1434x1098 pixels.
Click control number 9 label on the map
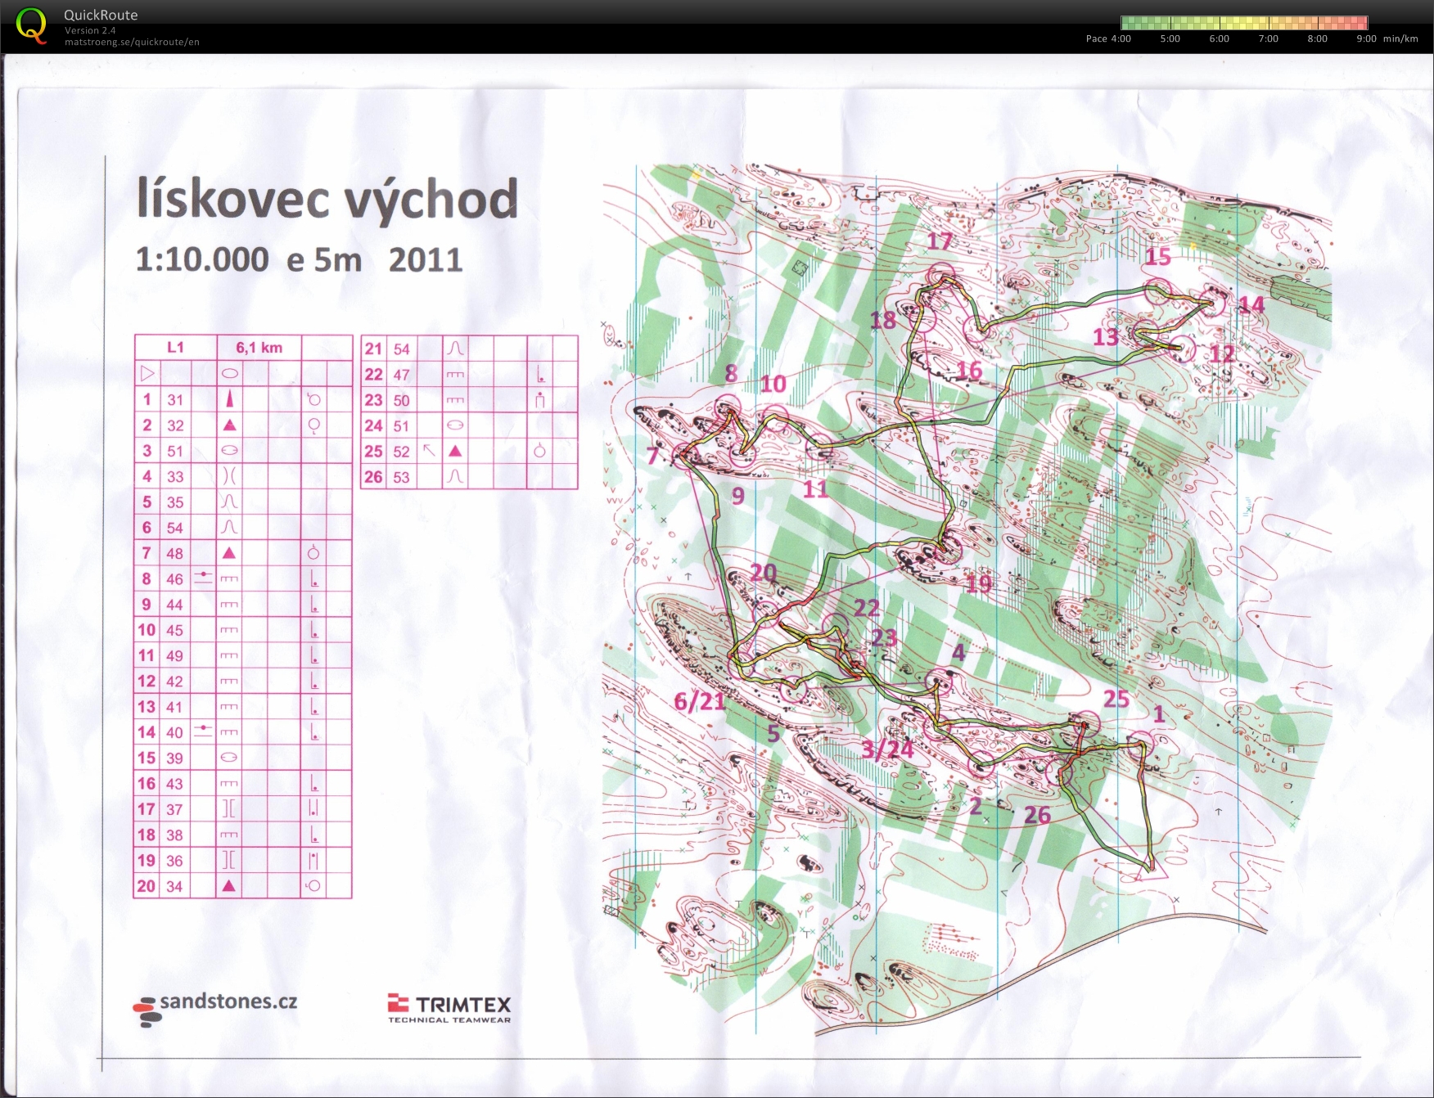(x=737, y=496)
